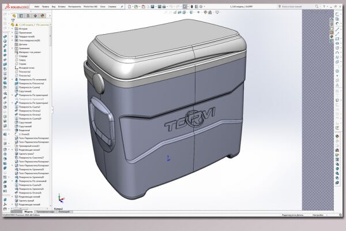The height and width of the screenshot is (231, 346).
Task: Open the Appearances task pane tab
Action: pyautogui.click(x=332, y=37)
